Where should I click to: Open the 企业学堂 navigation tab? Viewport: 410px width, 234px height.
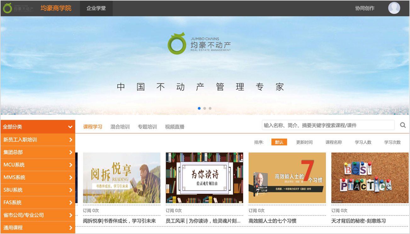pyautogui.click(x=96, y=8)
